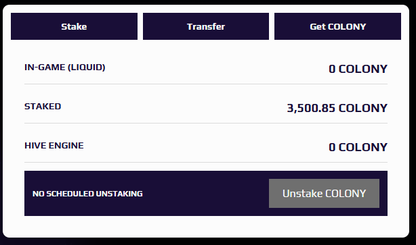The height and width of the screenshot is (245, 416).
Task: Click the Unstake COLONY button
Action: [x=324, y=194]
